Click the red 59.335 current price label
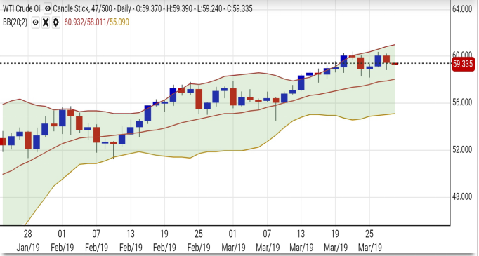This screenshot has width=479, height=256. click(x=463, y=64)
